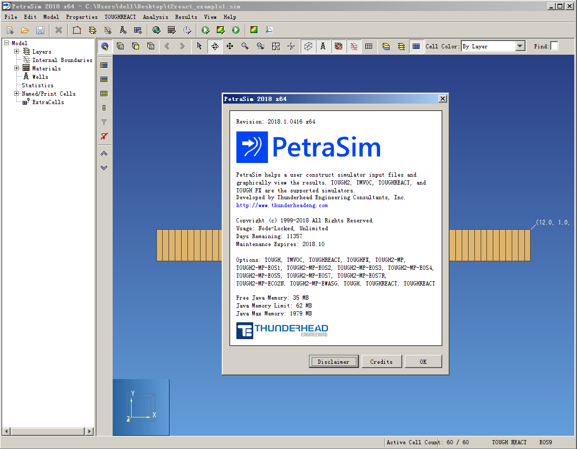Open the cell time history plot icon
This screenshot has width=577, height=449.
[270, 30]
